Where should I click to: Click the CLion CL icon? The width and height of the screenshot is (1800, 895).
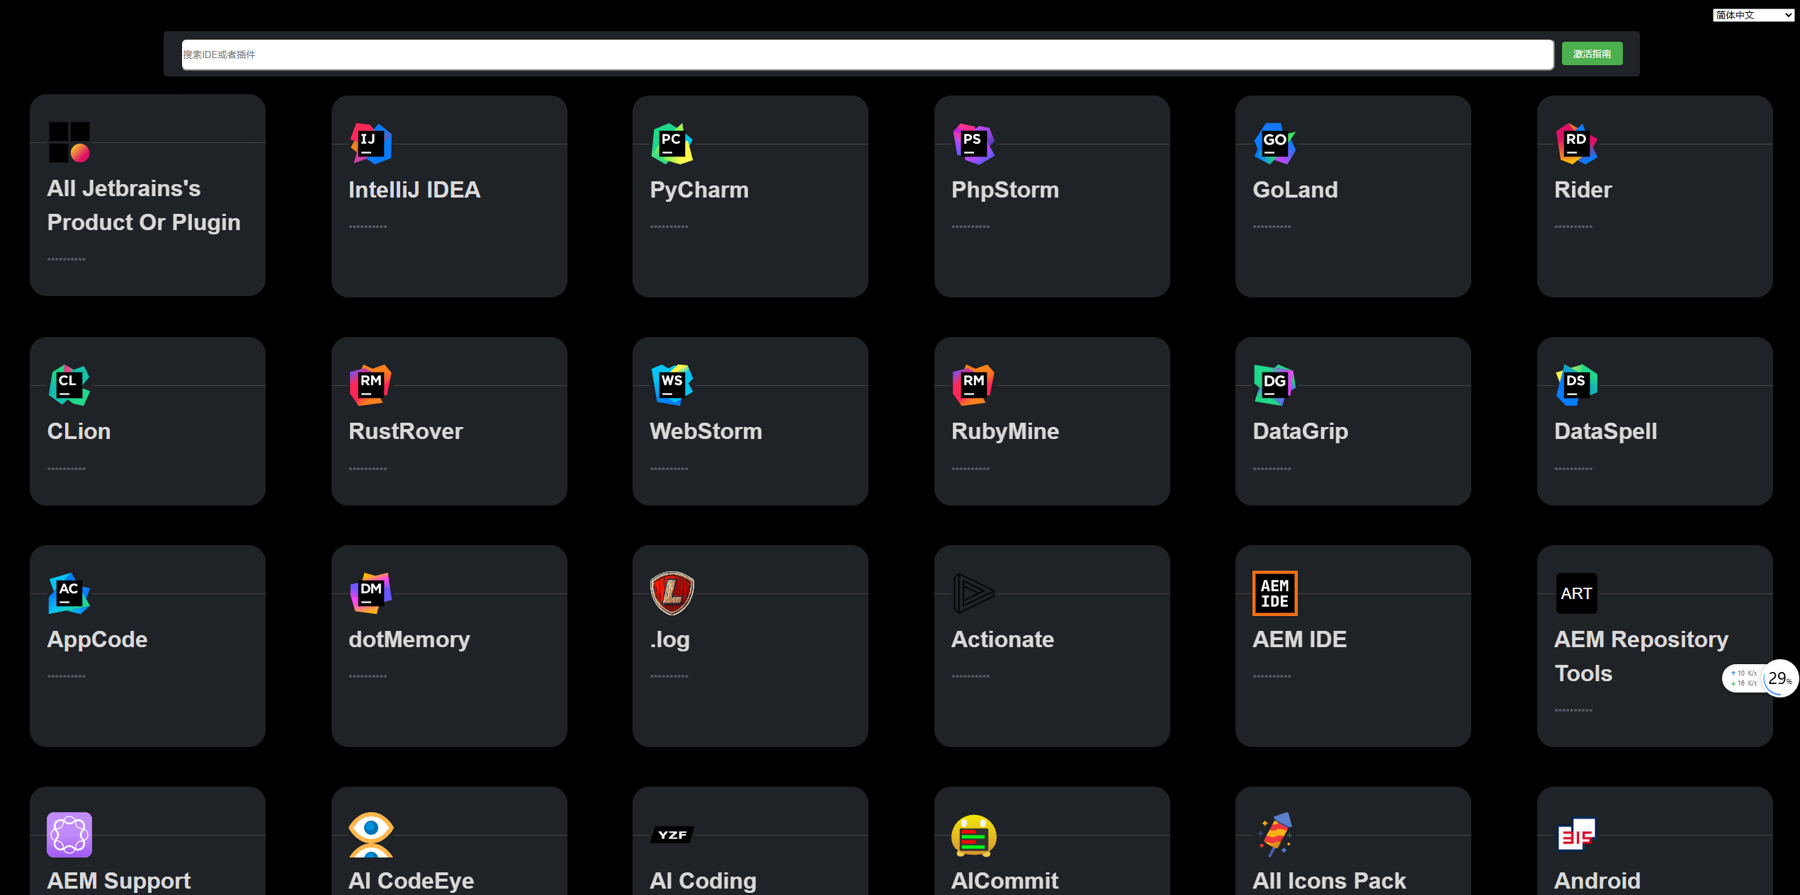coord(69,385)
